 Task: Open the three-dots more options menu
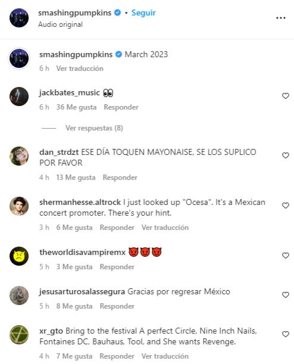(x=280, y=18)
